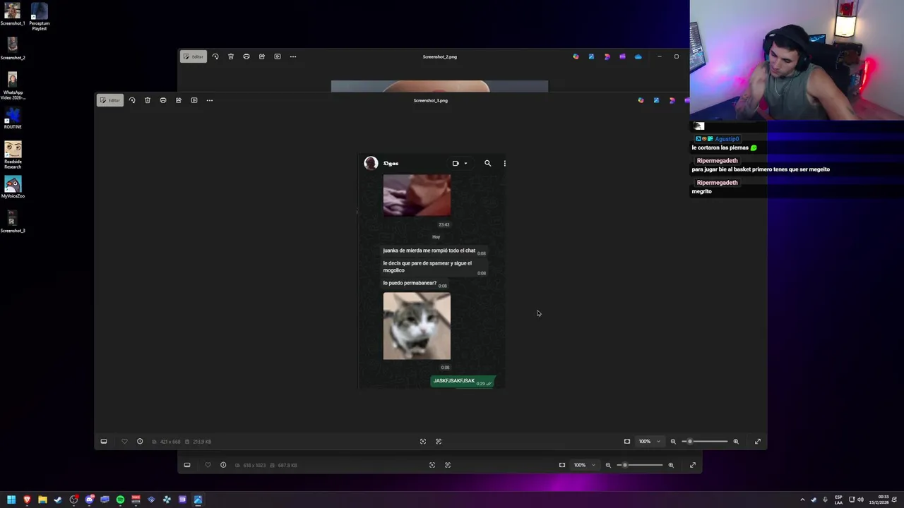Click cat picture inside displayed chat image
904x508 pixels.
coord(417,326)
